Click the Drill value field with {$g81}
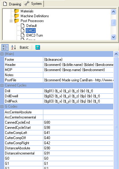The height and width of the screenshot is (169, 119). tap(78, 91)
